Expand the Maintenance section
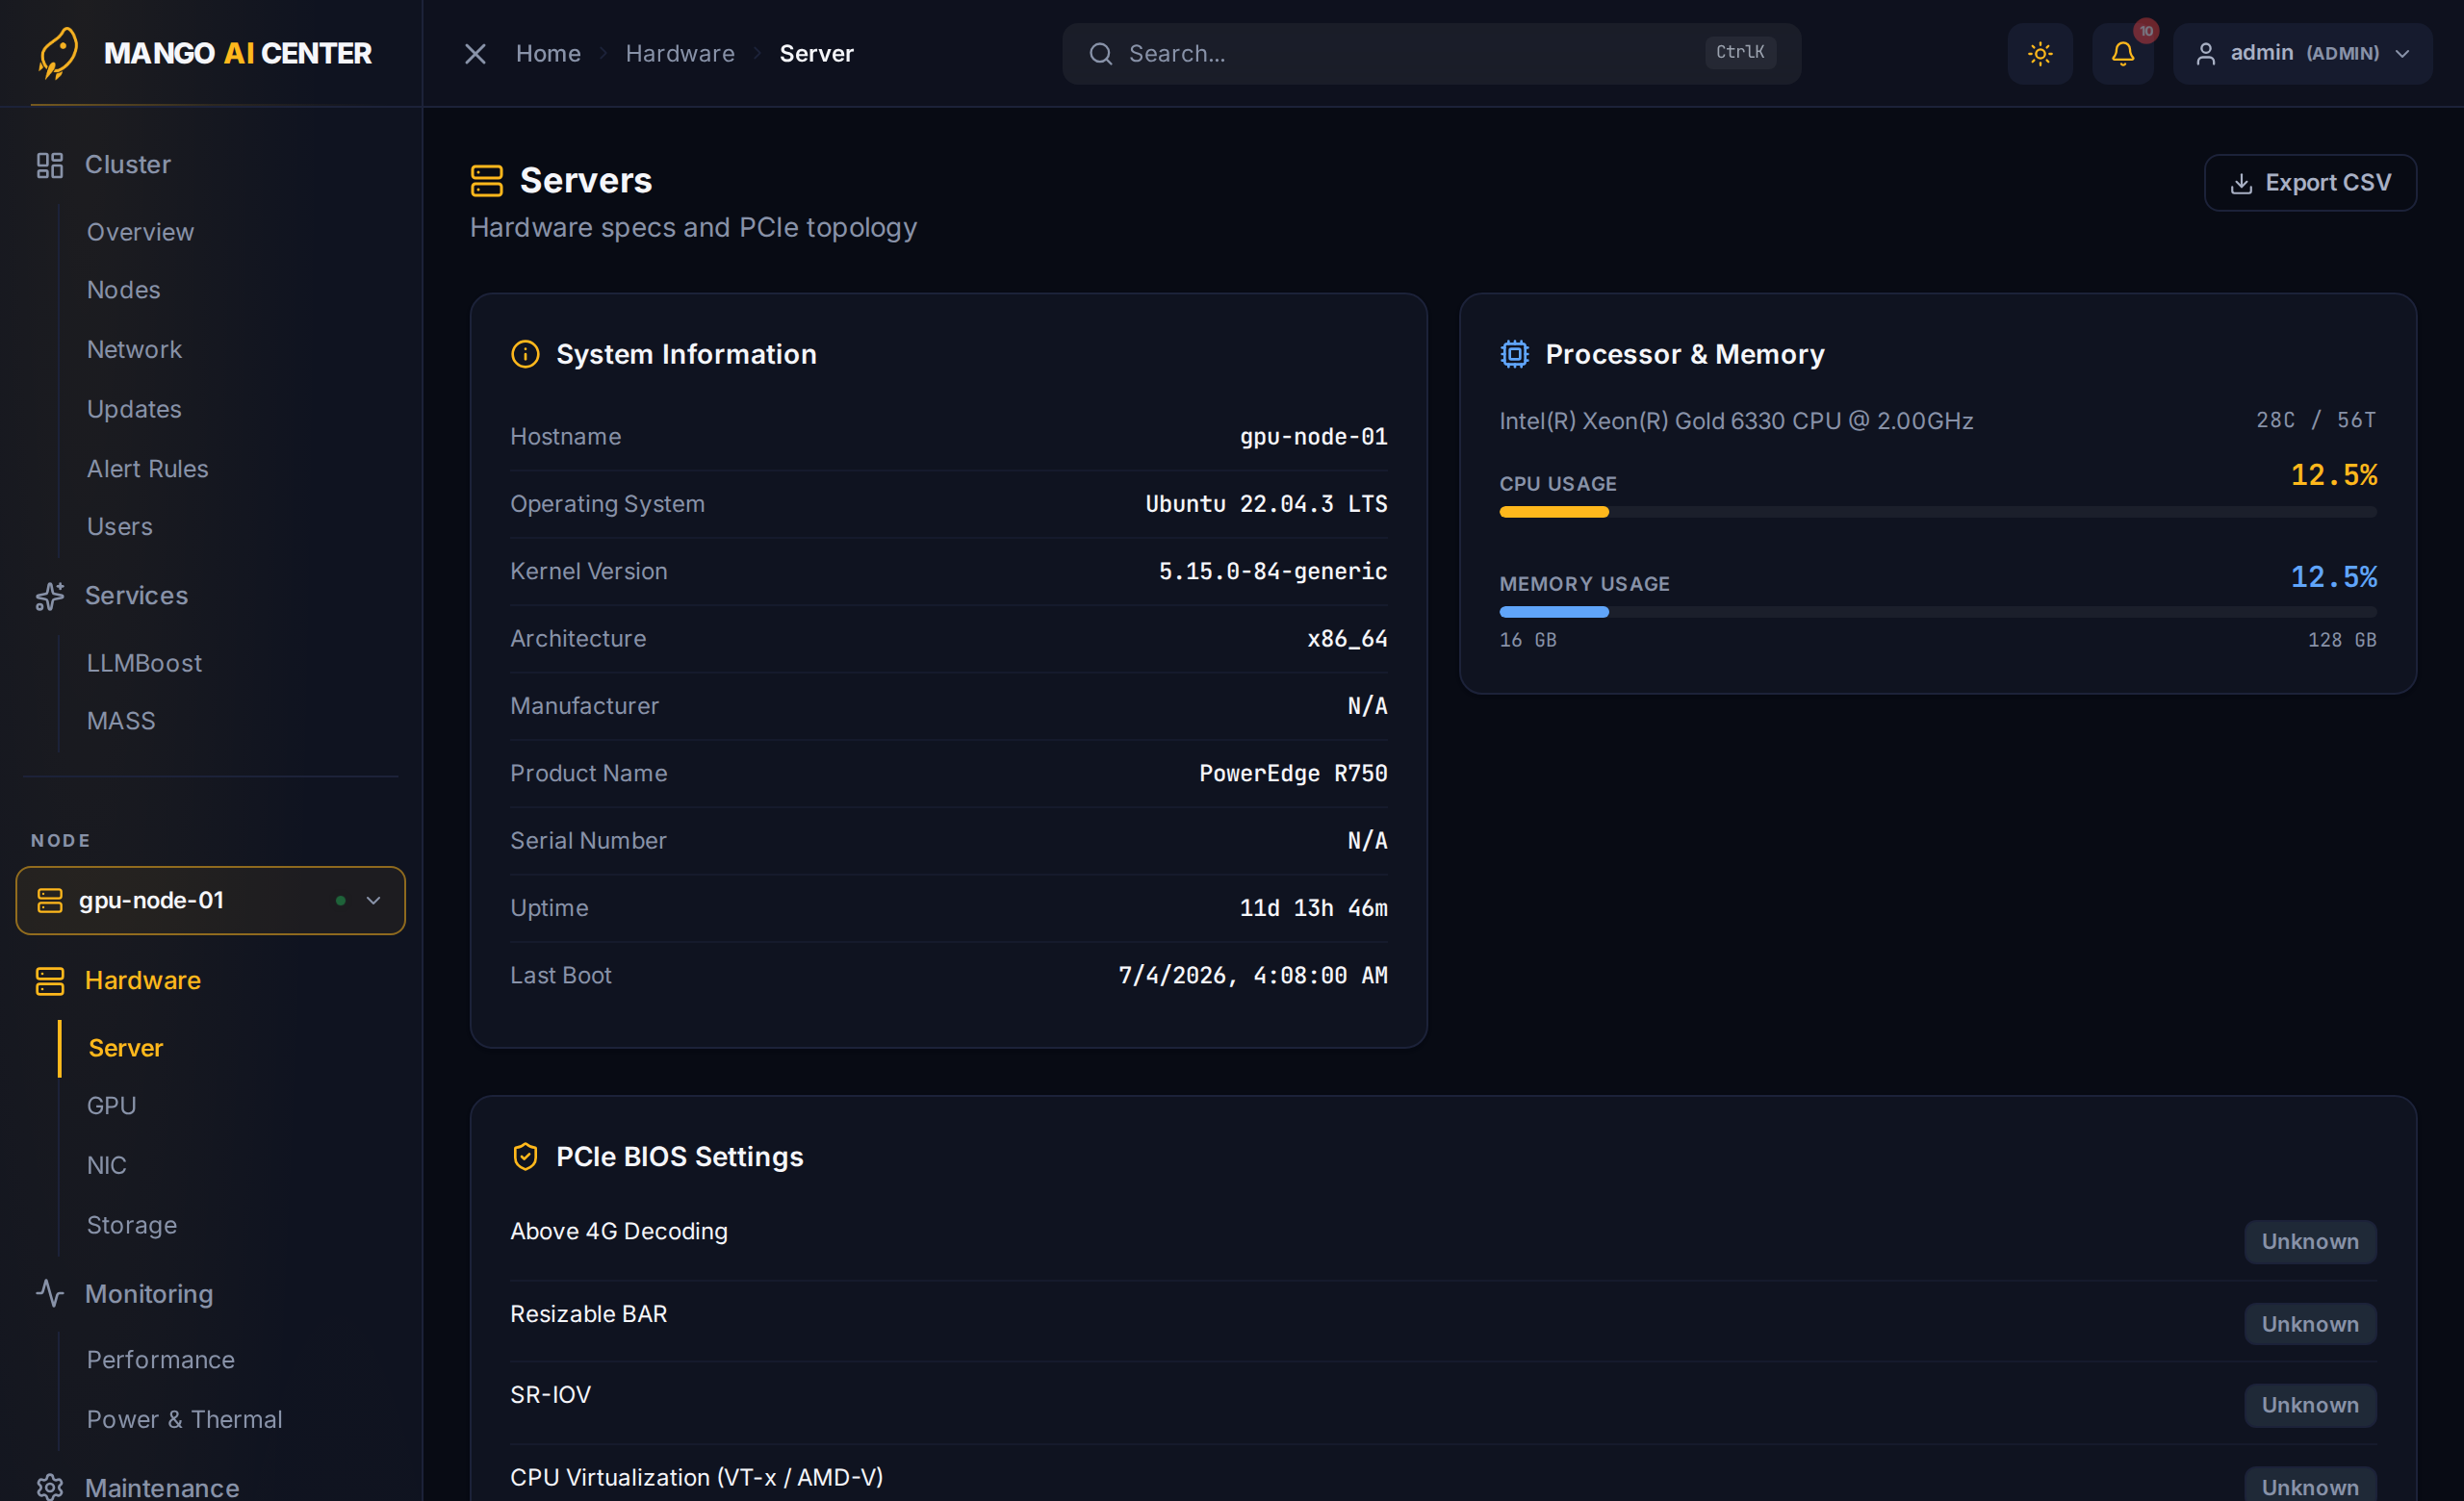This screenshot has width=2464, height=1501. pos(162,1487)
